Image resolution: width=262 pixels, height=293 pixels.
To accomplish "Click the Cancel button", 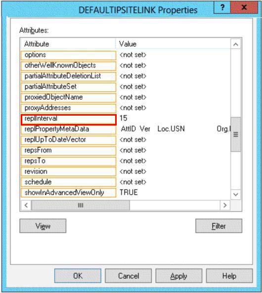I will click(129, 276).
